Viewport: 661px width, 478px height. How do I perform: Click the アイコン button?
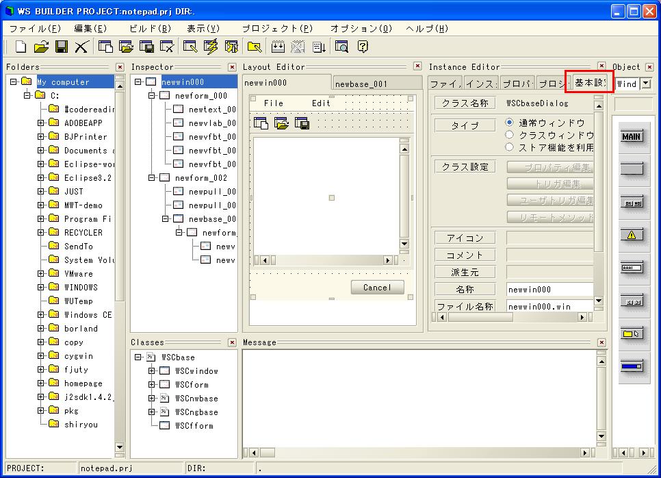tap(465, 238)
